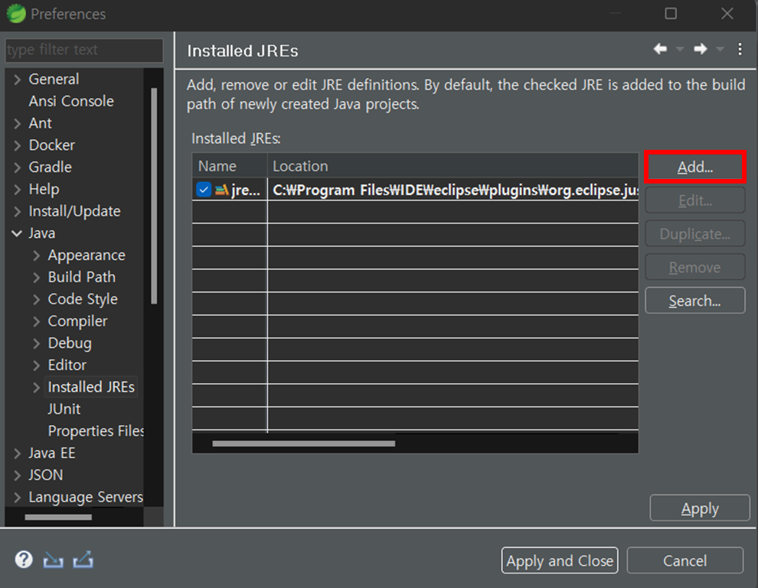Click the jre library icon in table row
This screenshot has height=588, width=758.
click(x=221, y=190)
